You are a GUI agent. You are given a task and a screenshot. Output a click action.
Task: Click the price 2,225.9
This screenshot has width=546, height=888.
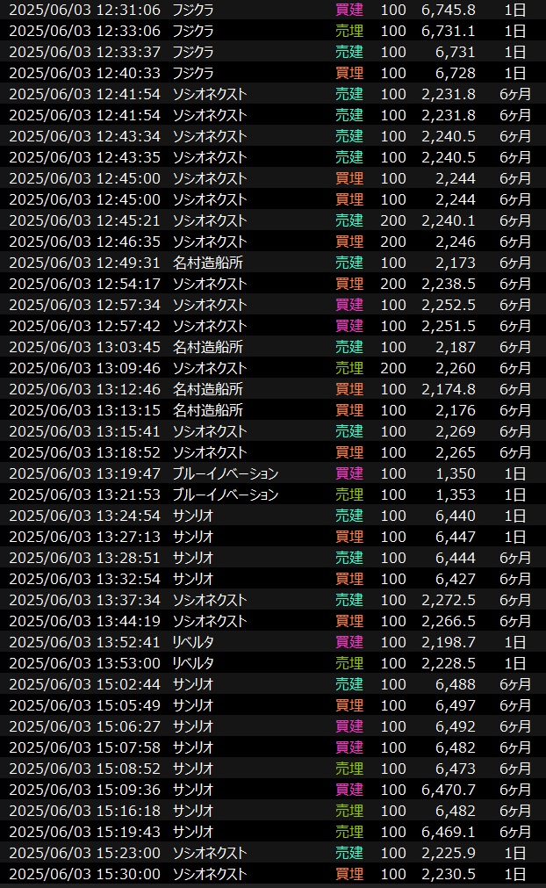click(x=448, y=854)
